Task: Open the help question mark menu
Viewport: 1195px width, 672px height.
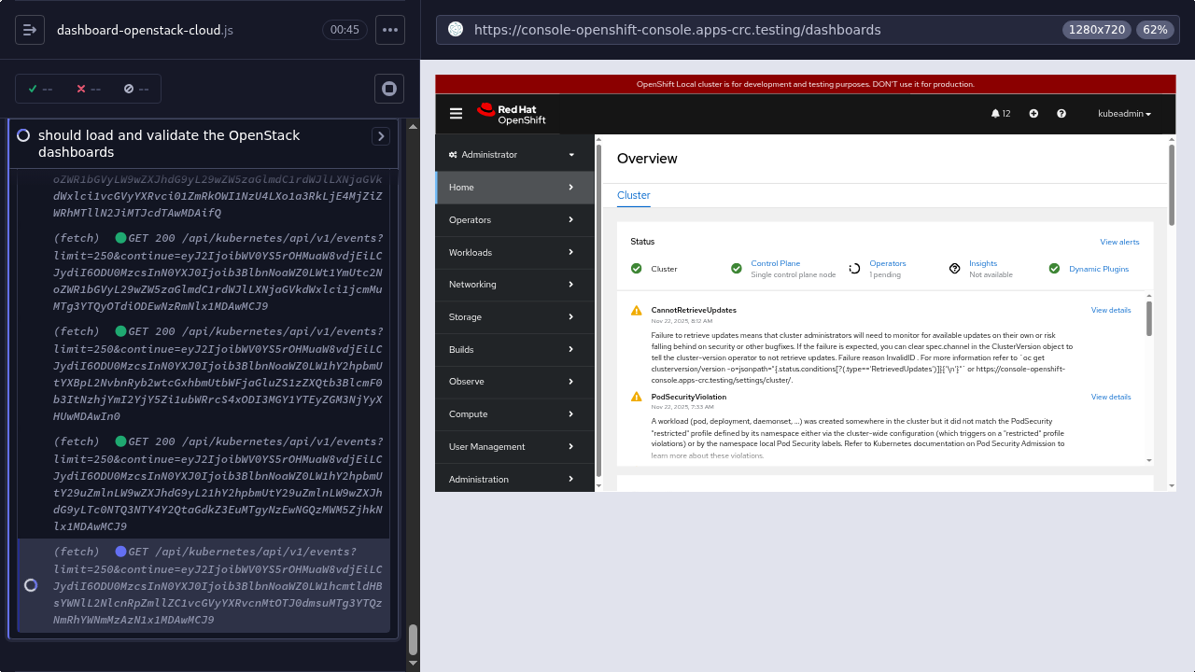Action: [1061, 114]
